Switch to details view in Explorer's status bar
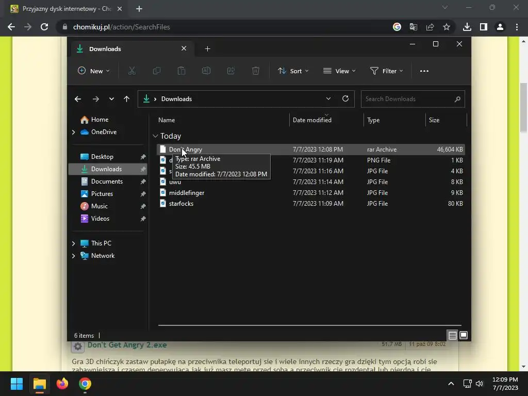The width and height of the screenshot is (528, 396). click(x=453, y=335)
